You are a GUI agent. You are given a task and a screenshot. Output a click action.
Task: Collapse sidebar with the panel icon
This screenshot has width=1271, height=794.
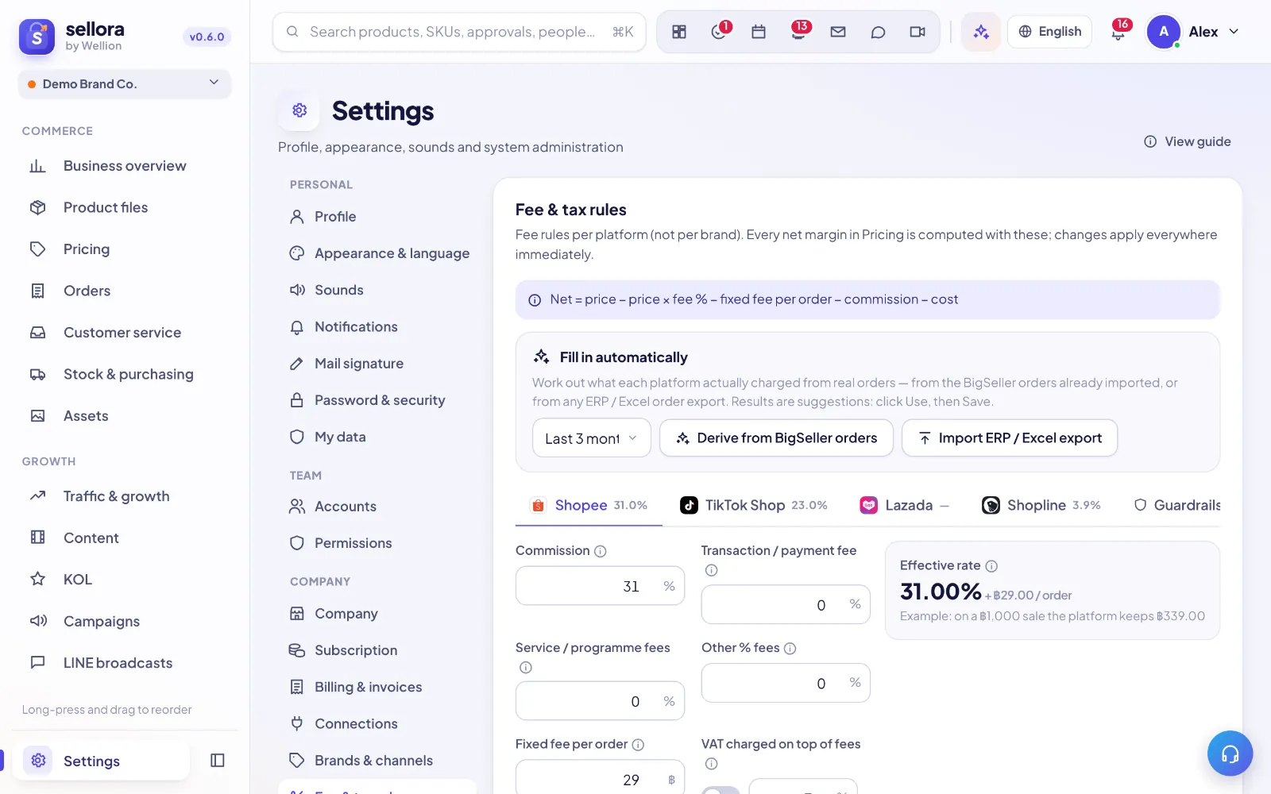(x=218, y=761)
